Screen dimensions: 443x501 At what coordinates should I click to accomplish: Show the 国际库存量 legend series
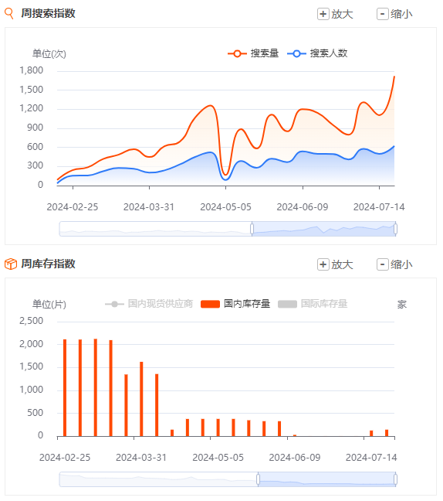(x=313, y=304)
